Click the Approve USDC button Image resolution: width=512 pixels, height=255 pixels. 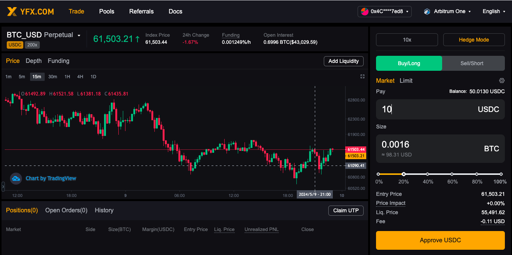[440, 240]
